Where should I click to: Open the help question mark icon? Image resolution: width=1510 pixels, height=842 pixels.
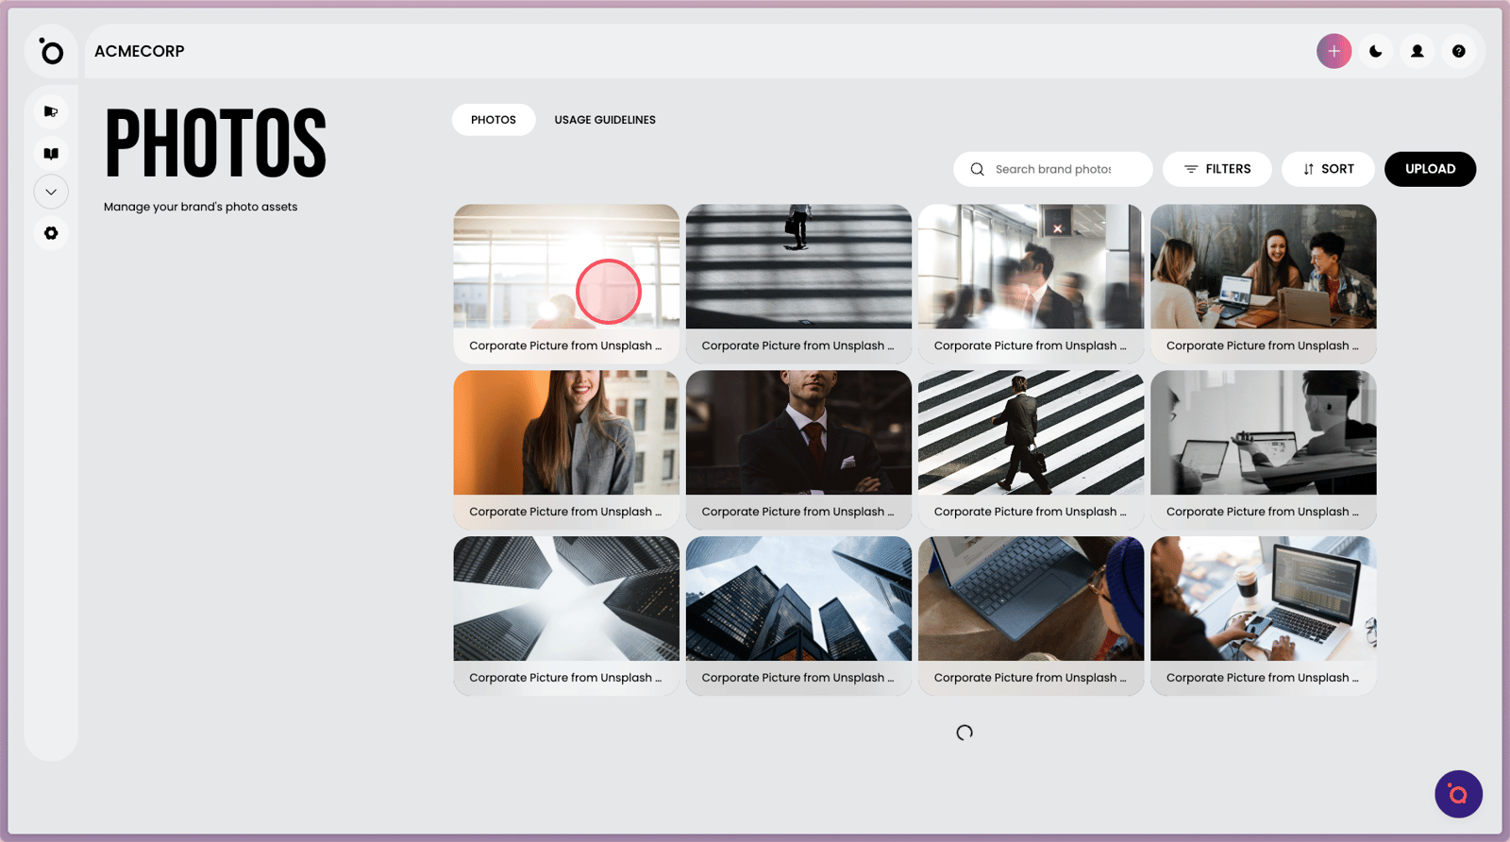pos(1458,52)
